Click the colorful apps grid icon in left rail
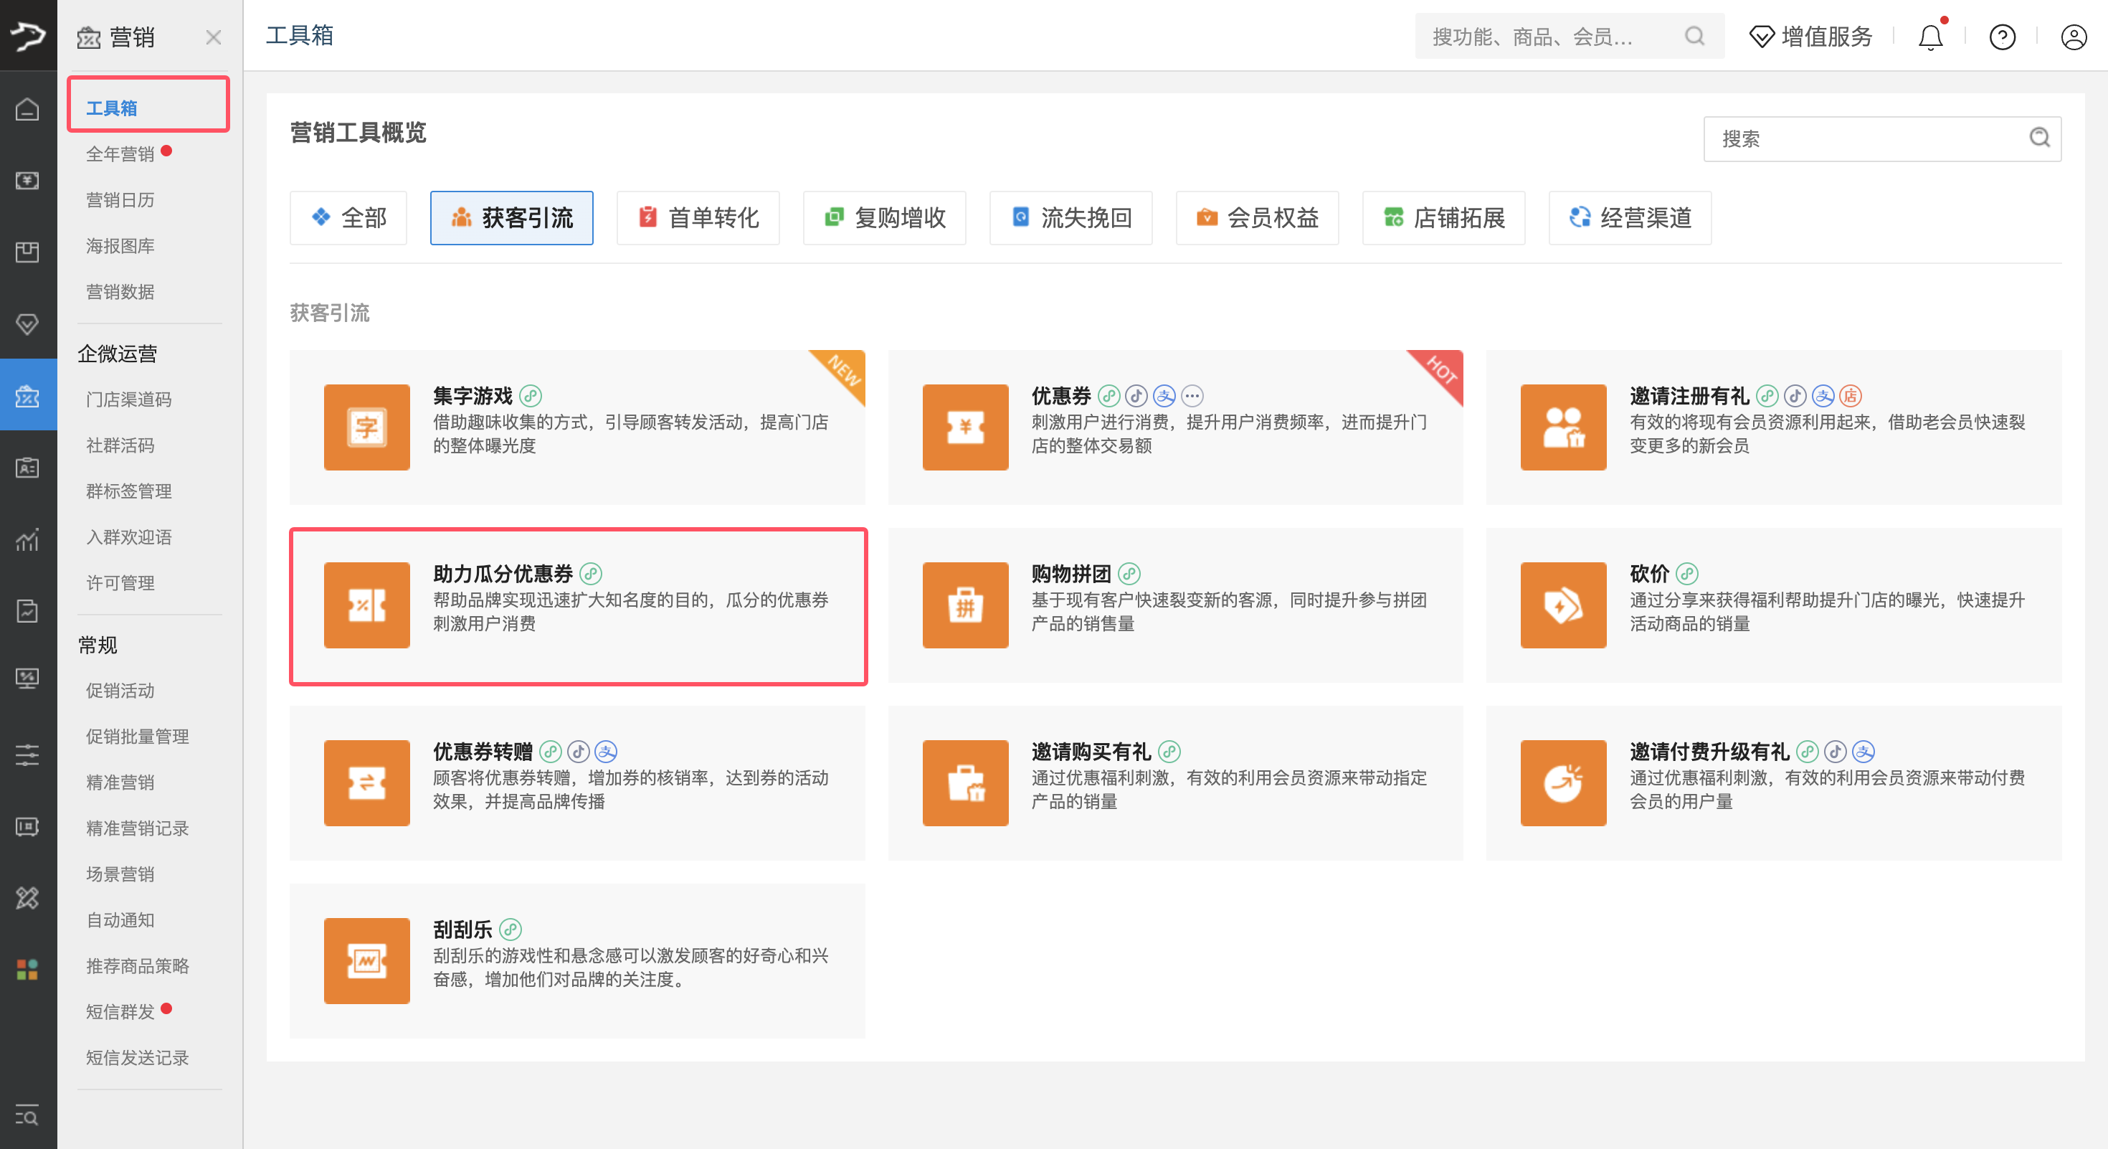Viewport: 2108px width, 1149px height. (x=27, y=970)
